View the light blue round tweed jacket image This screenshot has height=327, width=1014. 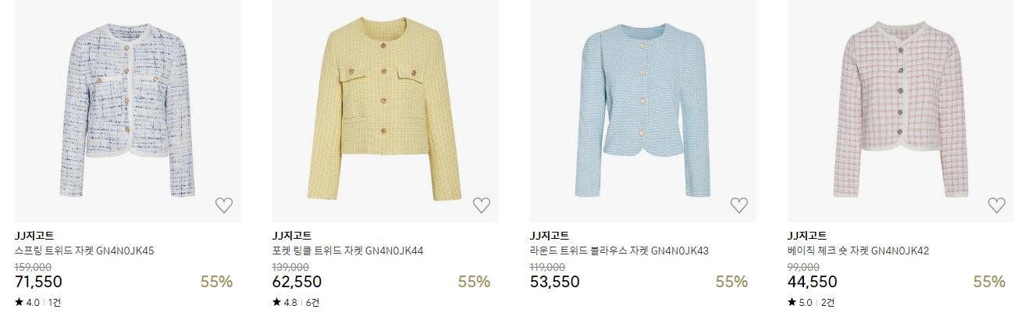[x=643, y=111]
